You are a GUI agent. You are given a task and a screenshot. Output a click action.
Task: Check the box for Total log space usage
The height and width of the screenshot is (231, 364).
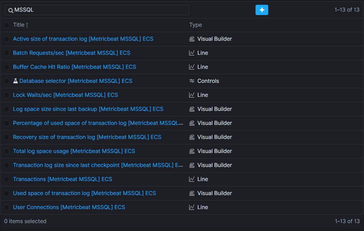(6, 151)
